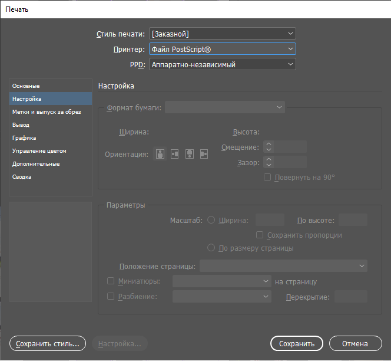
Task: Click the Зазор stepper arrows
Action: coord(269,162)
